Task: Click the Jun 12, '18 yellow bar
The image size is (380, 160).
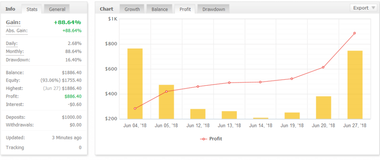Action: coord(198,114)
